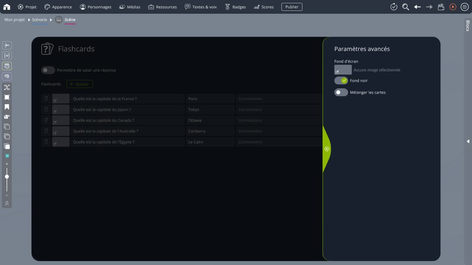Click the brain icon in left toolbar

7,76
